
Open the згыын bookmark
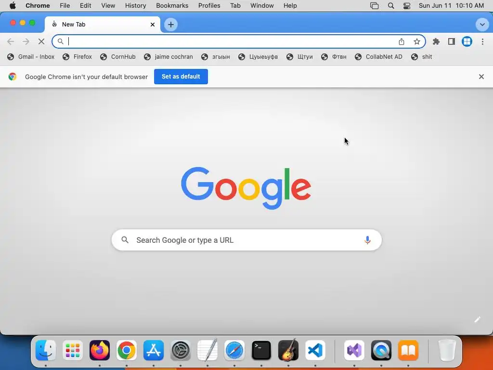[216, 57]
